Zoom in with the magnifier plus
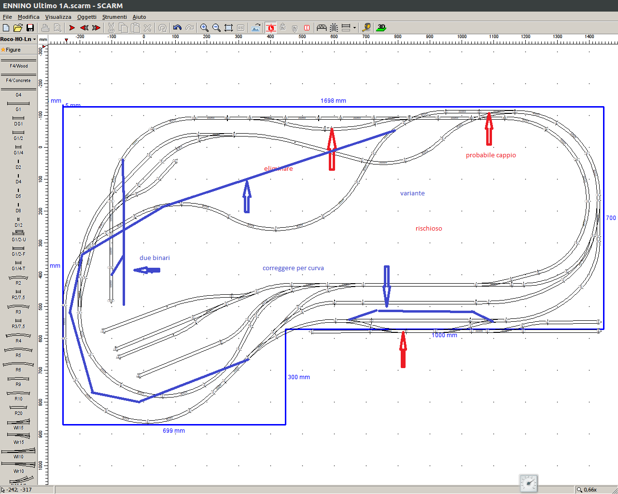Image resolution: width=618 pixels, height=494 pixels. point(204,27)
